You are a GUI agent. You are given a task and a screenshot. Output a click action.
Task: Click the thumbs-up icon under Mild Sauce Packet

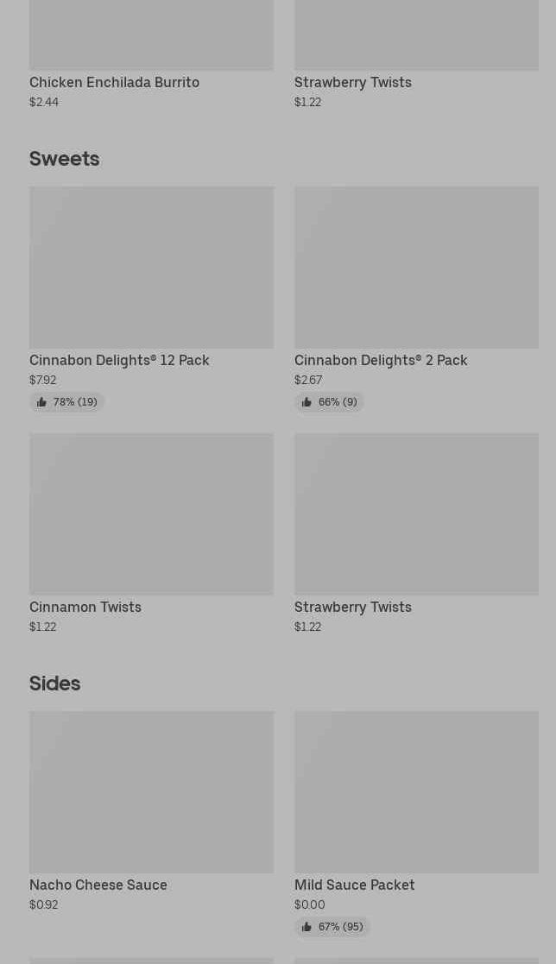point(306,927)
